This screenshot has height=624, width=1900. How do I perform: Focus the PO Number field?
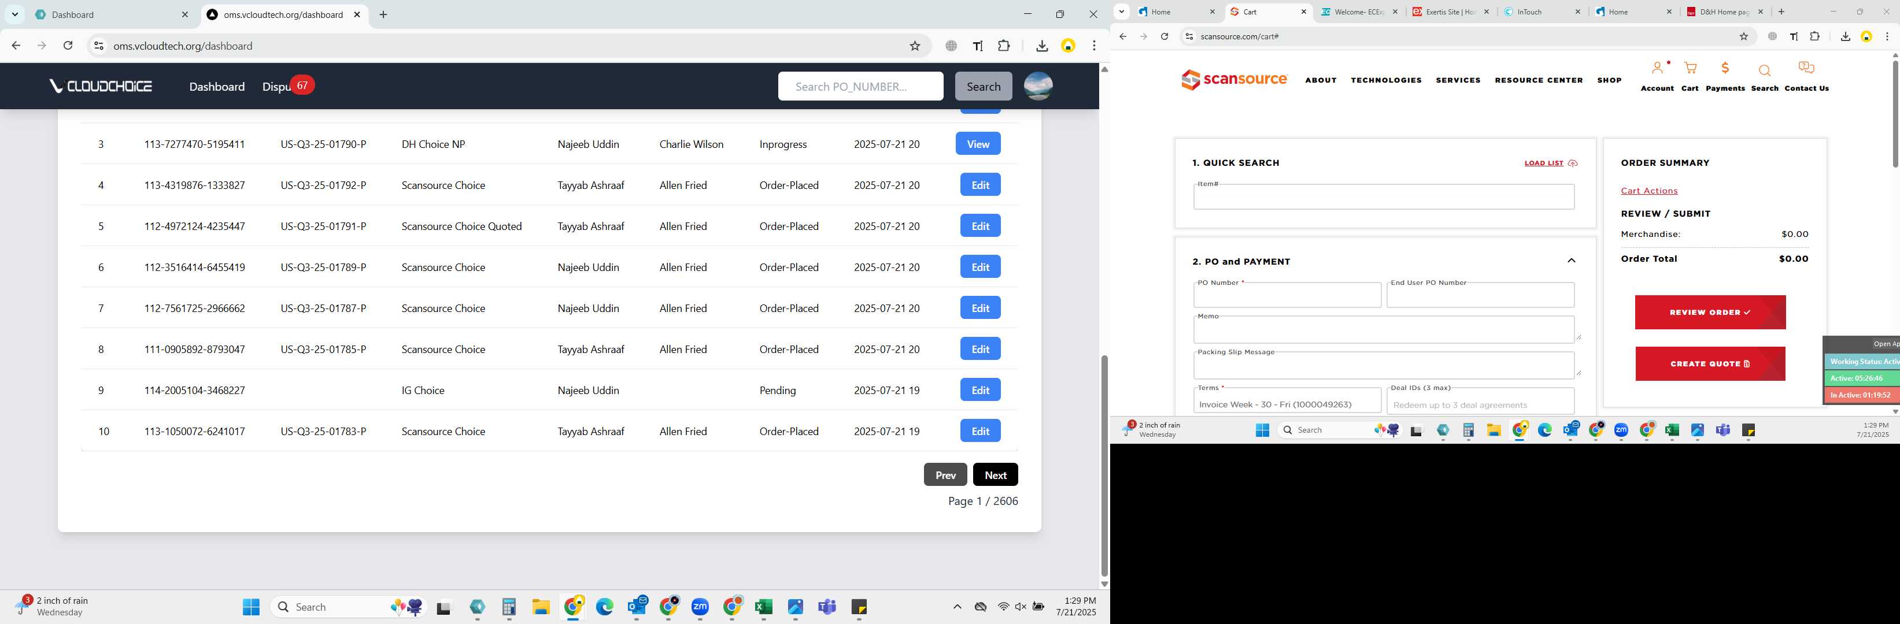[1287, 295]
